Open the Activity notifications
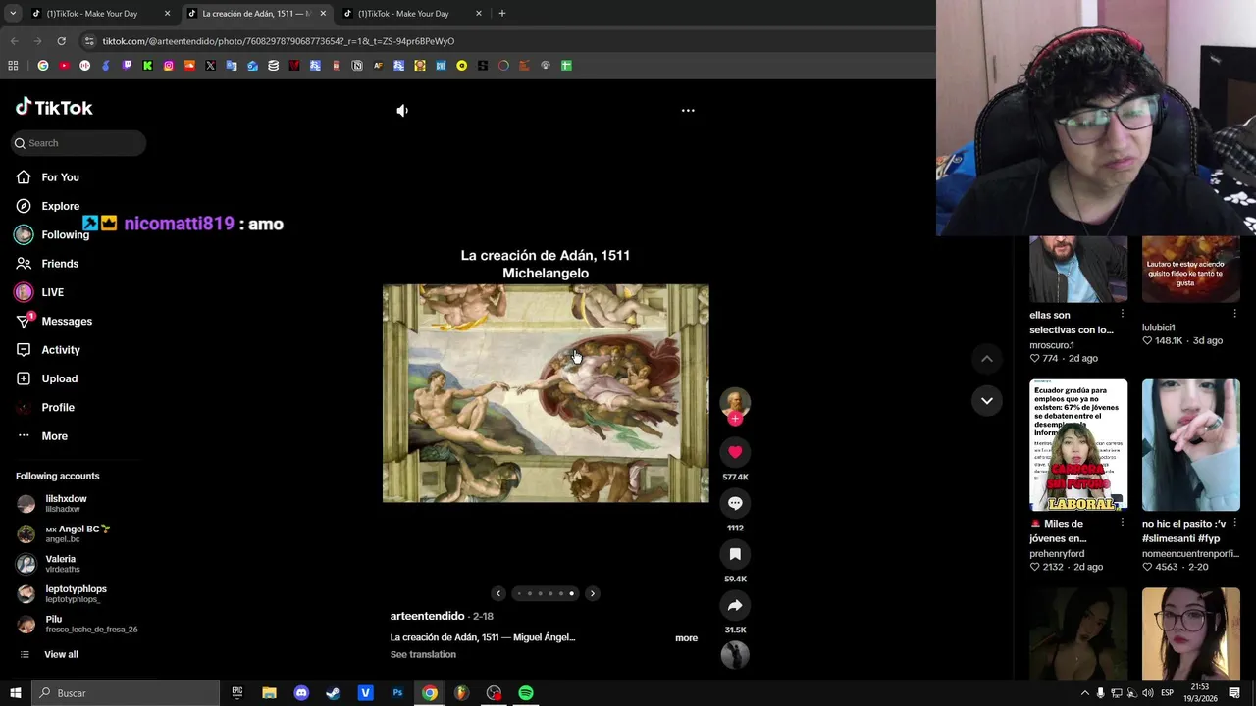 (x=61, y=350)
